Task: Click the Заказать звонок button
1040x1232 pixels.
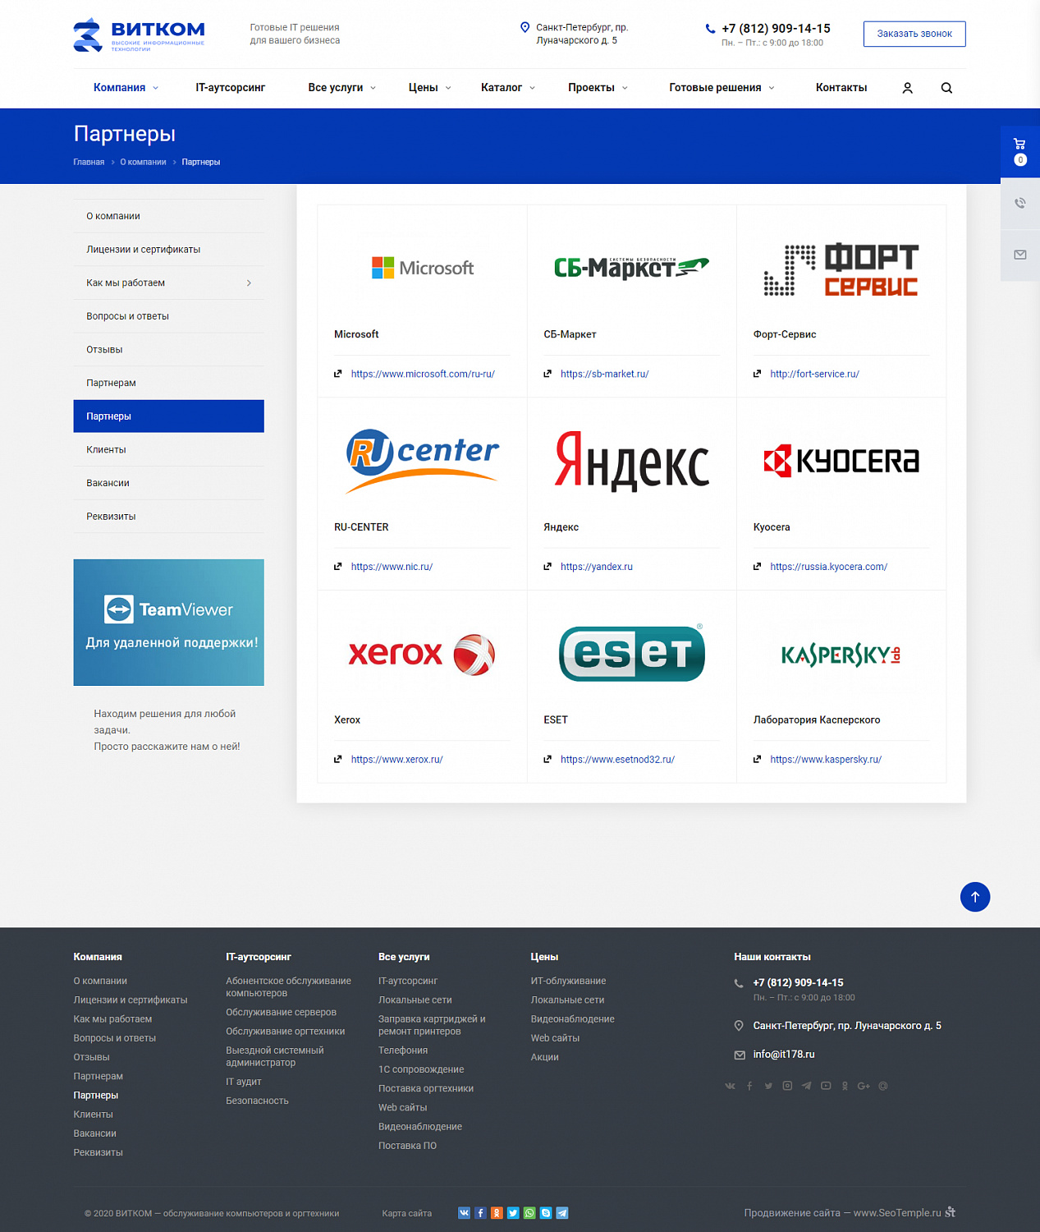Action: click(914, 34)
